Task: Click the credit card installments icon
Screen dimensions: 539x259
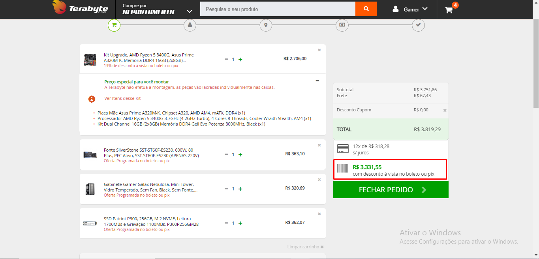Action: [x=343, y=149]
